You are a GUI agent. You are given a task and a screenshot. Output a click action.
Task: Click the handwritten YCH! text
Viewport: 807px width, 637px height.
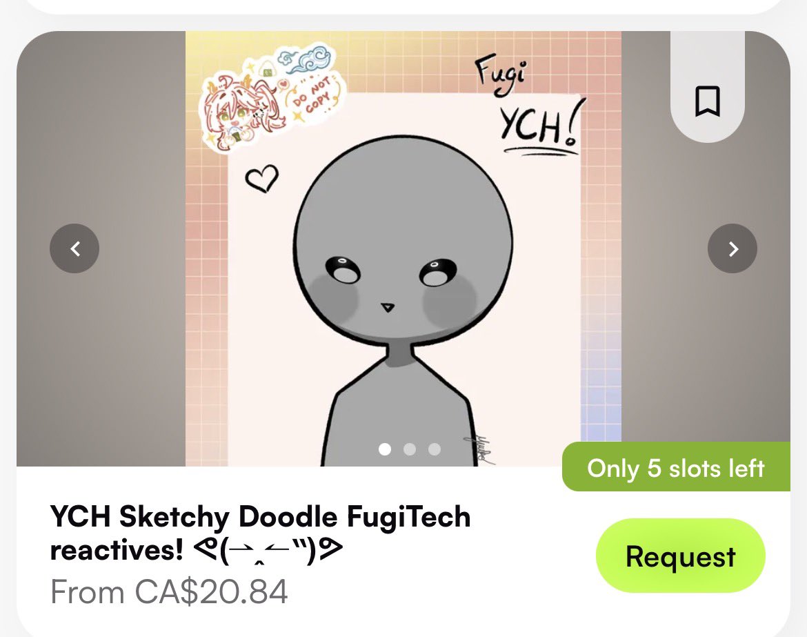[538, 128]
